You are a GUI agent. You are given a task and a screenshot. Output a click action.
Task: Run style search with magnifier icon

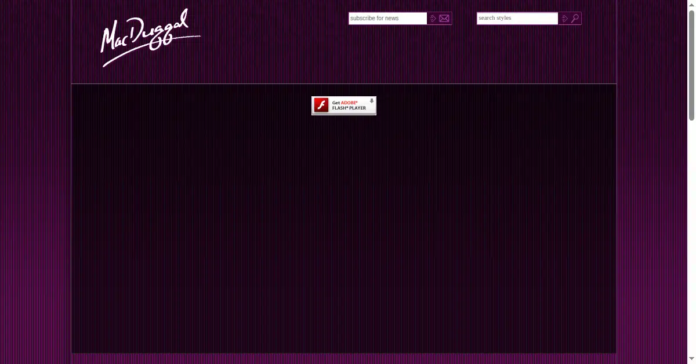(570, 19)
